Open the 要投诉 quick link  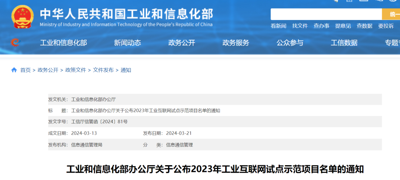click(x=386, y=26)
